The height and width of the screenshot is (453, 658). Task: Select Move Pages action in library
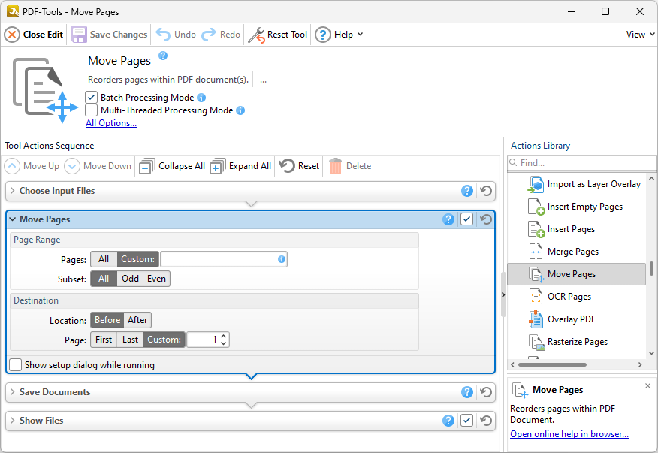[x=576, y=274]
